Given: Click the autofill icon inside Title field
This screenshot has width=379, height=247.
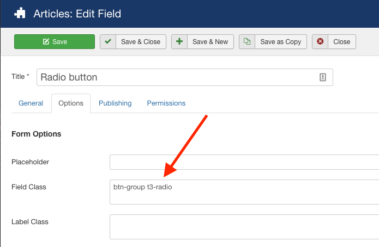Looking at the screenshot, I should 322,77.
